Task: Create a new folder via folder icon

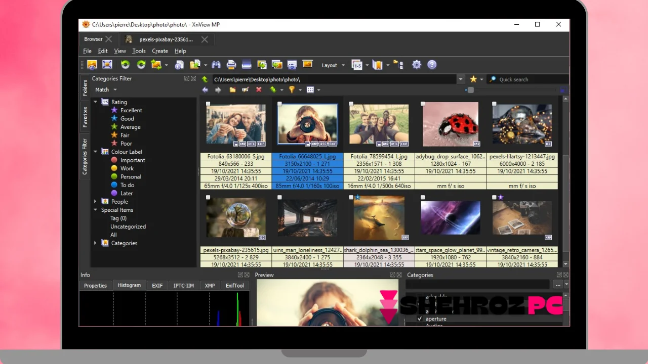Action: [x=232, y=90]
